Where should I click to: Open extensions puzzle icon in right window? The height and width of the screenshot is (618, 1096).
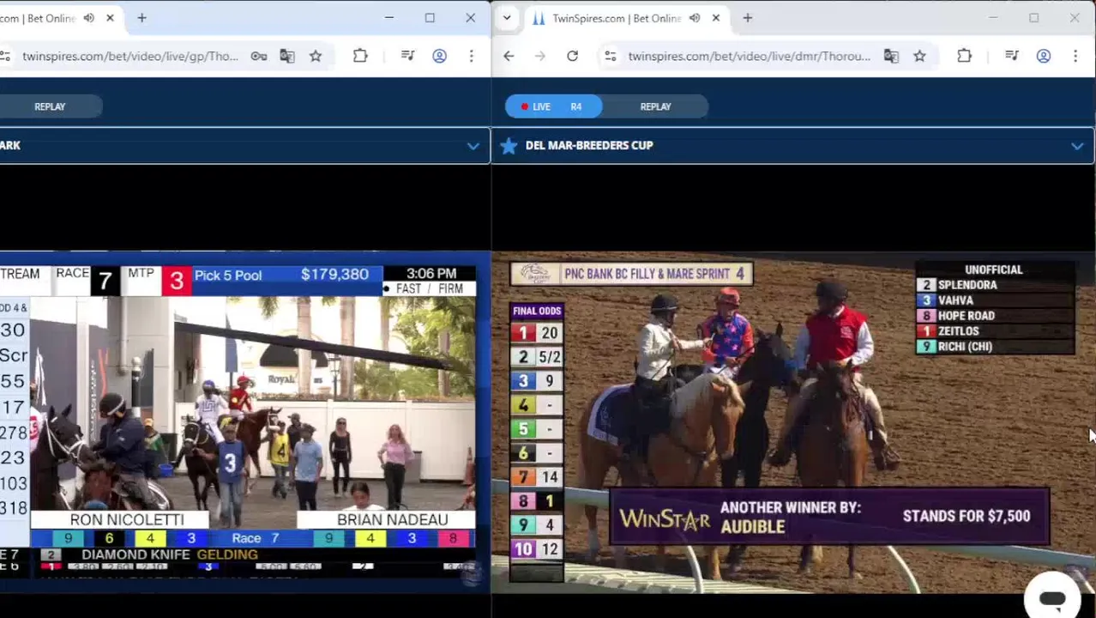pos(965,57)
